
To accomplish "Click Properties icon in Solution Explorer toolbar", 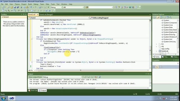I will [154, 17].
